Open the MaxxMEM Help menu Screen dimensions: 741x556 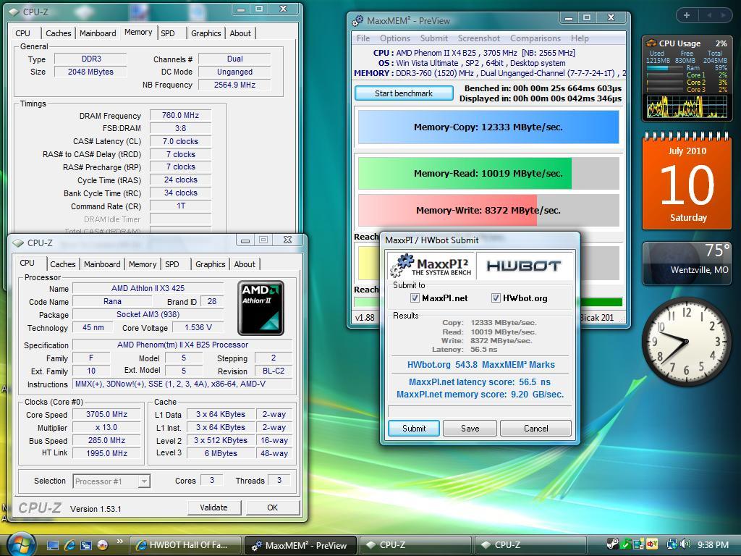click(x=580, y=38)
